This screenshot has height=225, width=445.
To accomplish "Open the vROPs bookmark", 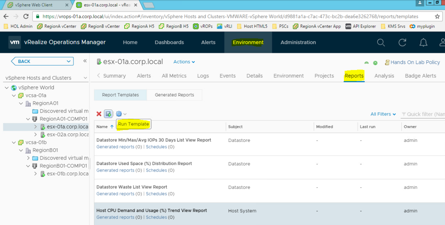I will 203,26.
